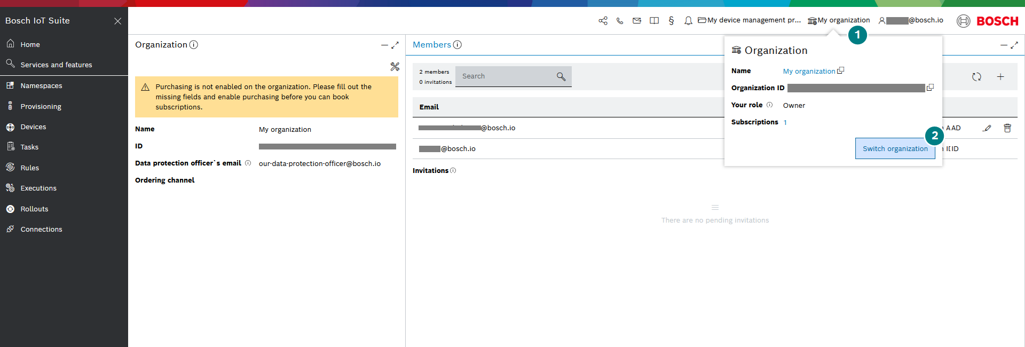Image resolution: width=1025 pixels, height=347 pixels.
Task: Open the documentation book icon
Action: point(654,21)
